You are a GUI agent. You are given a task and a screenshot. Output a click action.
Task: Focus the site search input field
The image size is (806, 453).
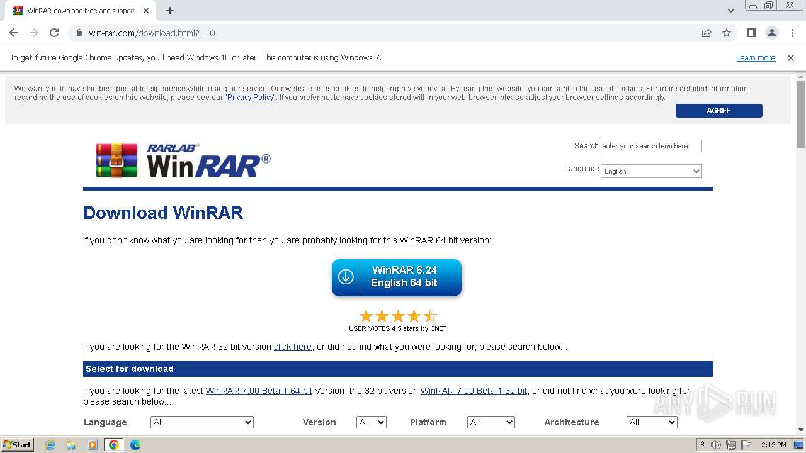651,146
